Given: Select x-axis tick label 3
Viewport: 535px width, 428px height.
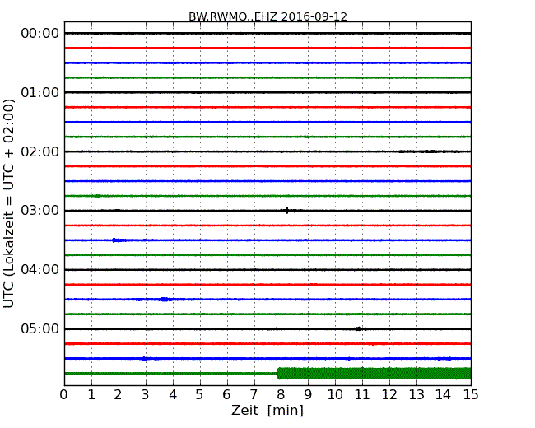Looking at the screenshot, I should (x=146, y=394).
